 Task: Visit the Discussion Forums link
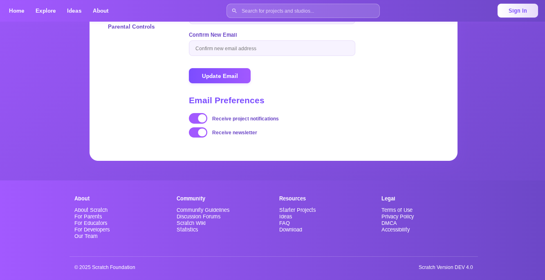click(198, 216)
